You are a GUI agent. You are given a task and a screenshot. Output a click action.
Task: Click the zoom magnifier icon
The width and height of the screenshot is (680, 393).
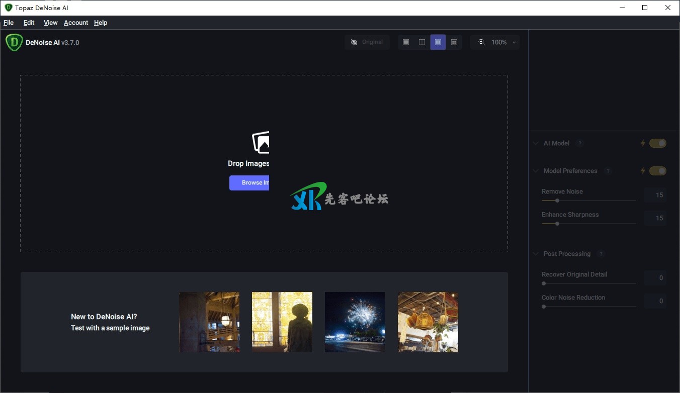pos(481,42)
